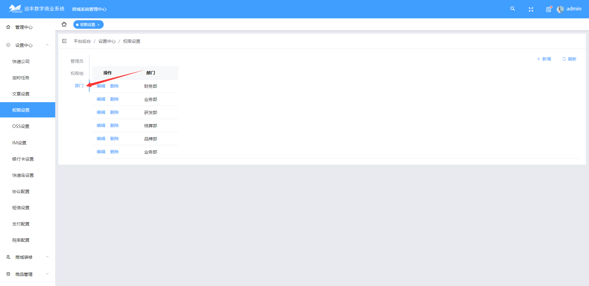
Task: Click the 远丰 logo in top-left
Action: click(15, 9)
